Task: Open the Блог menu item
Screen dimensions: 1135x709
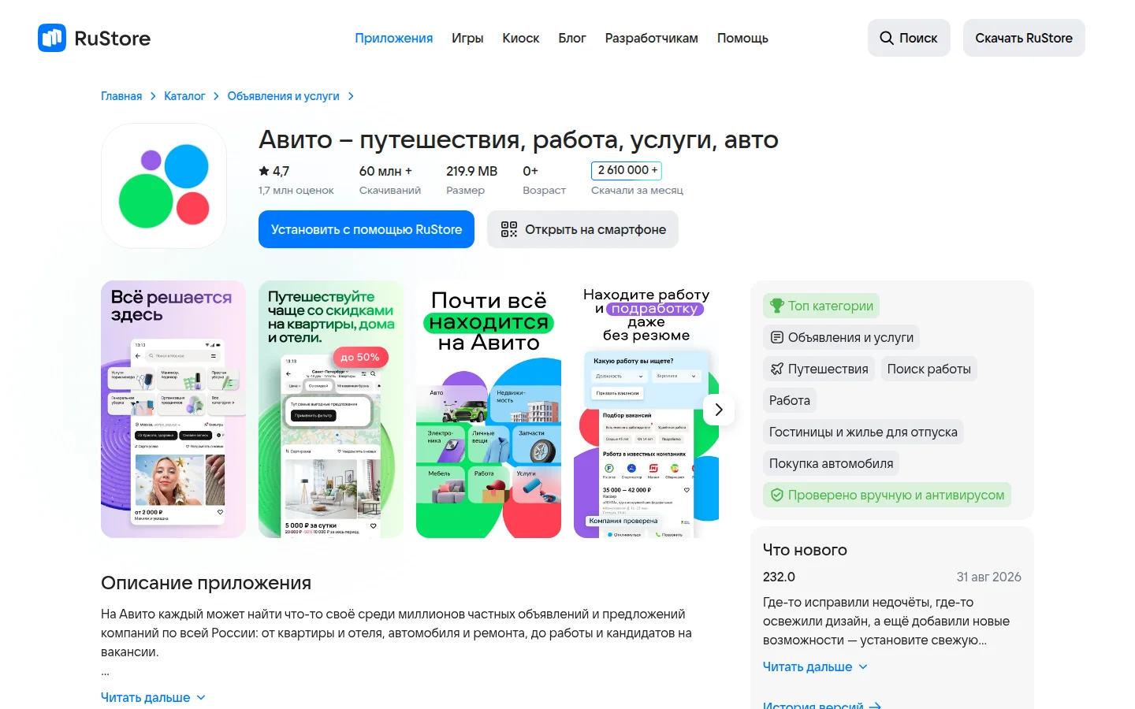Action: click(572, 38)
